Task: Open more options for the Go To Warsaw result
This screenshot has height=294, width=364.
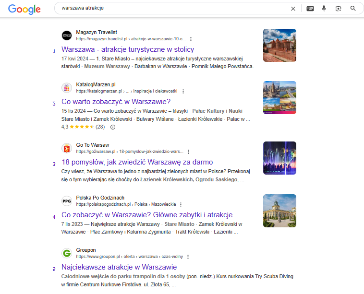Action: [189, 152]
